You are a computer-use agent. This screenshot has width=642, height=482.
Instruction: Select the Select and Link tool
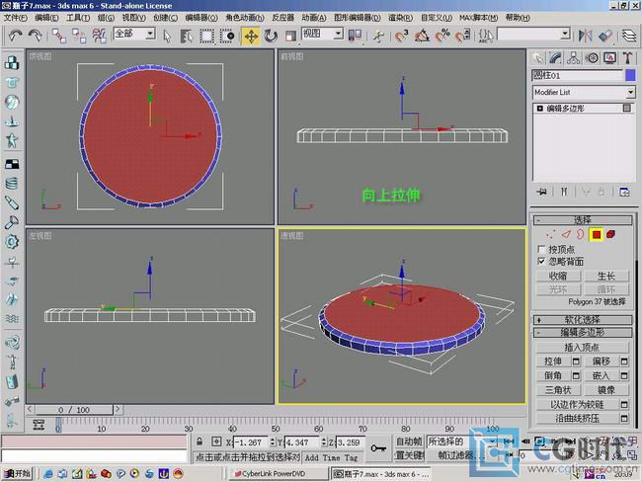pos(59,36)
